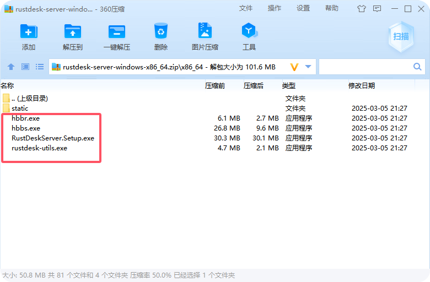Screen dimensions: 430x282
Task: Go up one directory with the arrow icon
Action: click(x=11, y=67)
